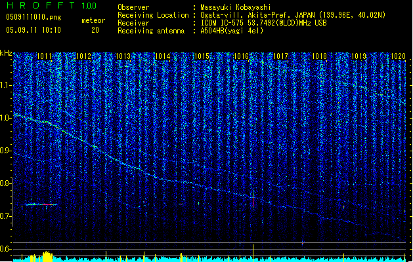Click the meteor count label
413x262 pixels.
[x=93, y=20]
